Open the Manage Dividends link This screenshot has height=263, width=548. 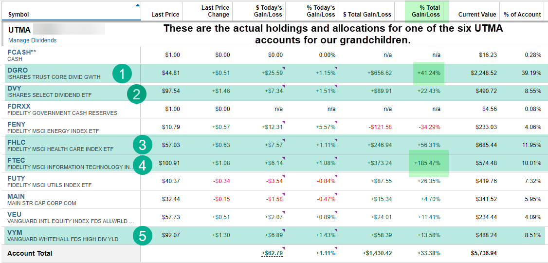32,40
